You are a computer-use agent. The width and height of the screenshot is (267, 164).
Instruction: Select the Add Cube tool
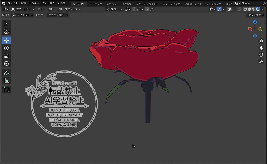coord(7,89)
